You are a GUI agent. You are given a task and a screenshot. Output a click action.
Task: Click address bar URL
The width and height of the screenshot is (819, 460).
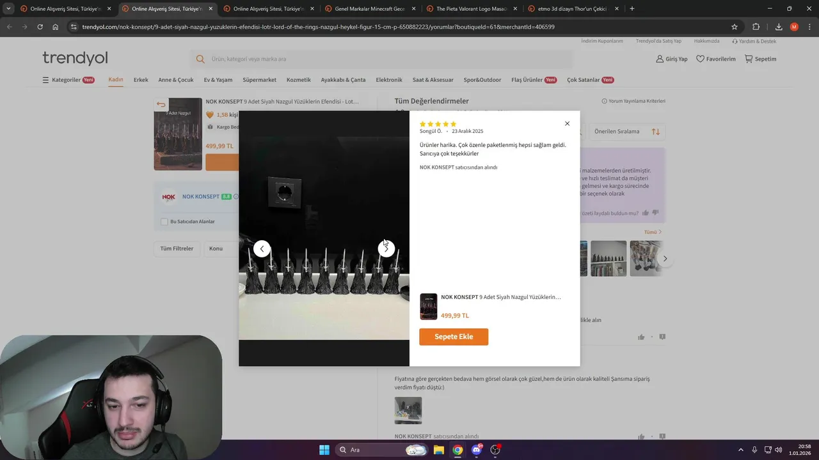click(318, 27)
